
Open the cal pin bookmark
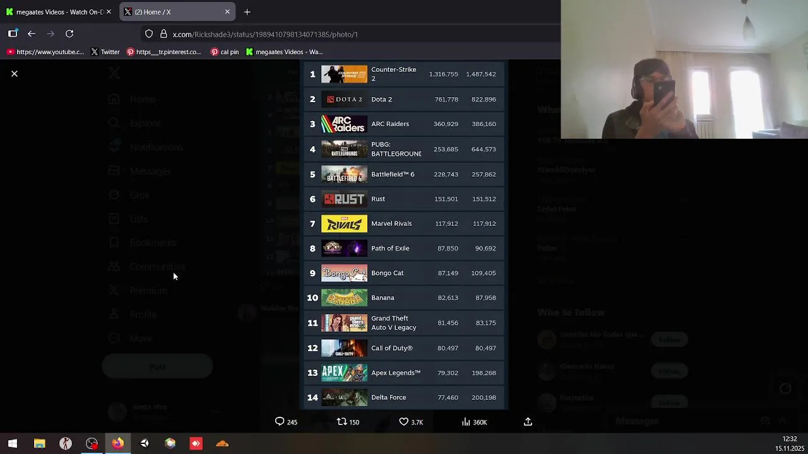click(225, 52)
